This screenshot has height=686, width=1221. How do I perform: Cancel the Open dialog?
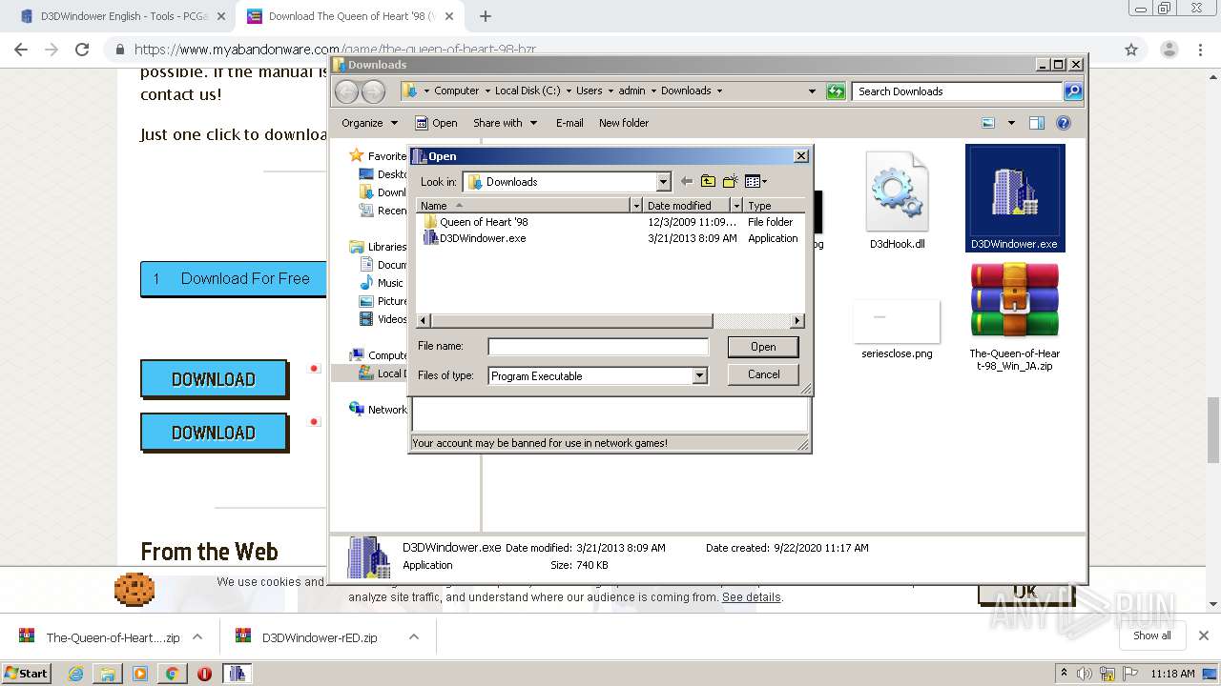point(763,374)
